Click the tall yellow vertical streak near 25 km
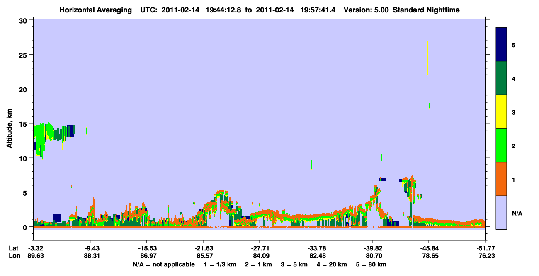The image size is (539, 276). pyautogui.click(x=427, y=58)
